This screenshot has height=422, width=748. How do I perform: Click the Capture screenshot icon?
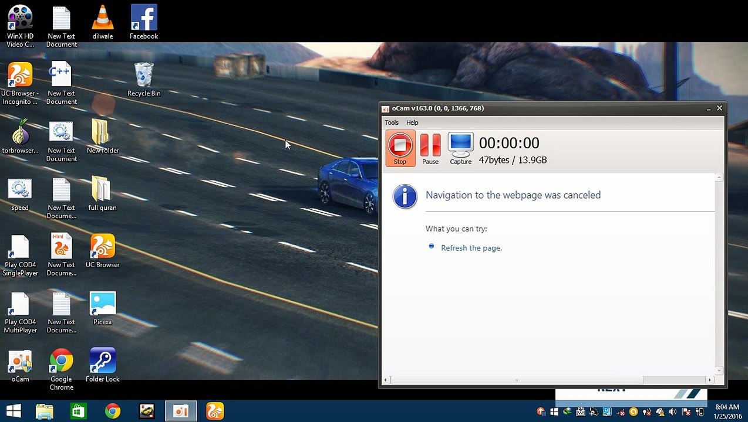coord(460,148)
